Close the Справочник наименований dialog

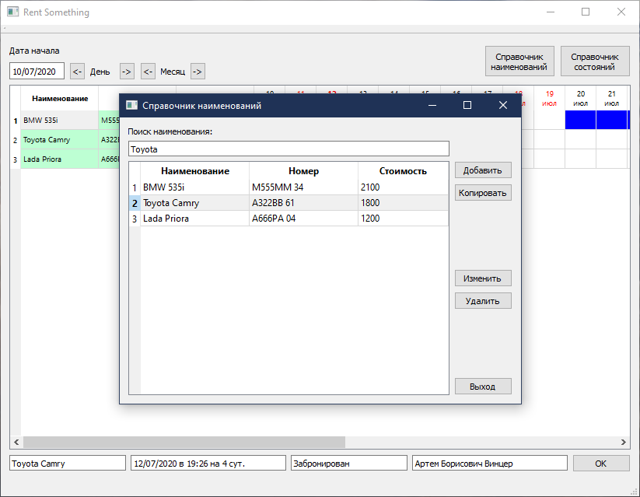(503, 105)
